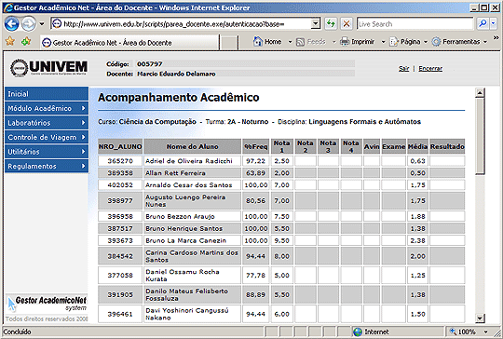The image size is (503, 339).
Task: Click student name Allan Rett Ferreira
Action: pyautogui.click(x=175, y=173)
